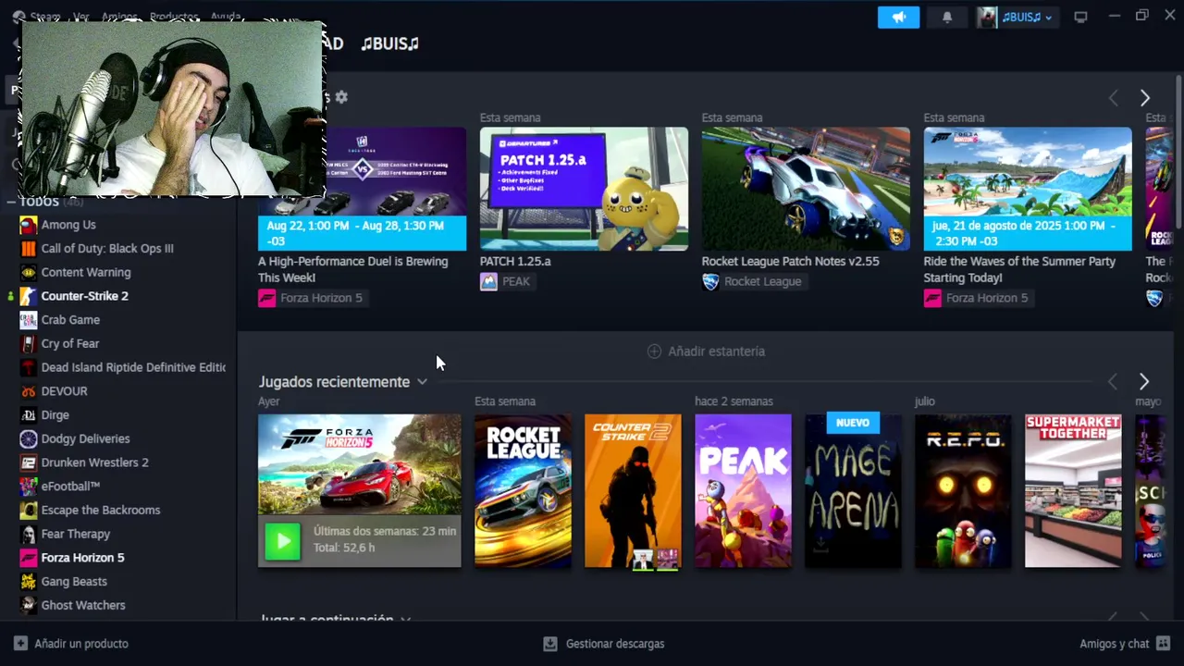This screenshot has width=1184, height=666.
Task: Open the Among Us game icon in library
Action: pyautogui.click(x=29, y=225)
